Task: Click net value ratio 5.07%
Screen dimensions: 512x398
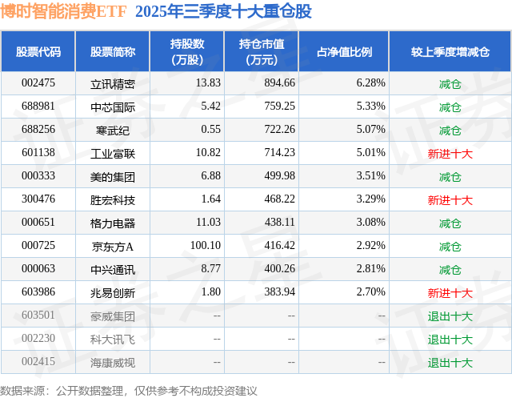Action: point(370,130)
